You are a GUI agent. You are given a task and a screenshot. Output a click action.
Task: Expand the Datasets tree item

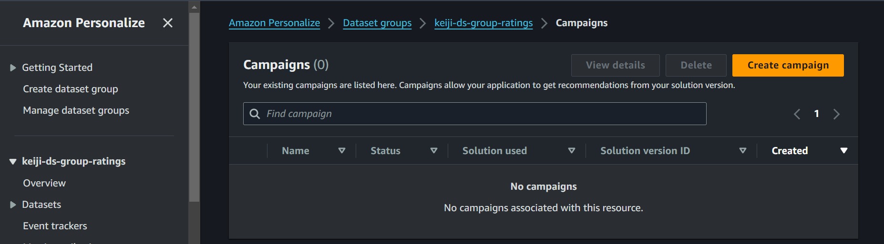click(13, 205)
